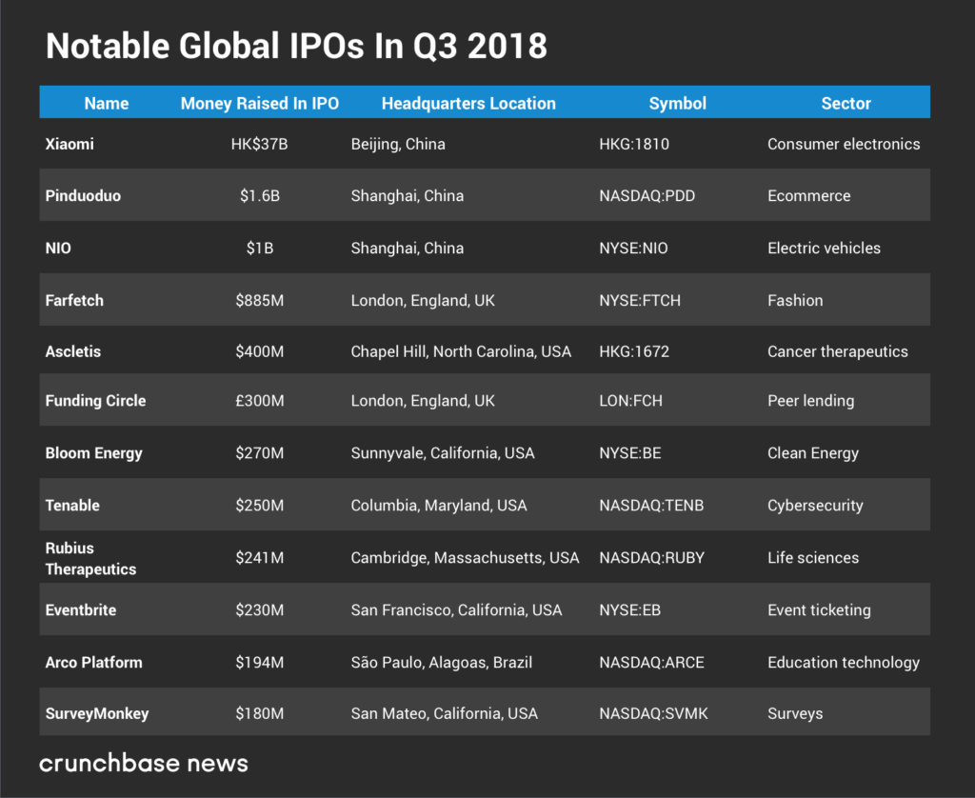Click the Pinduoduo row name
Image resolution: width=975 pixels, height=798 pixels.
pos(83,195)
